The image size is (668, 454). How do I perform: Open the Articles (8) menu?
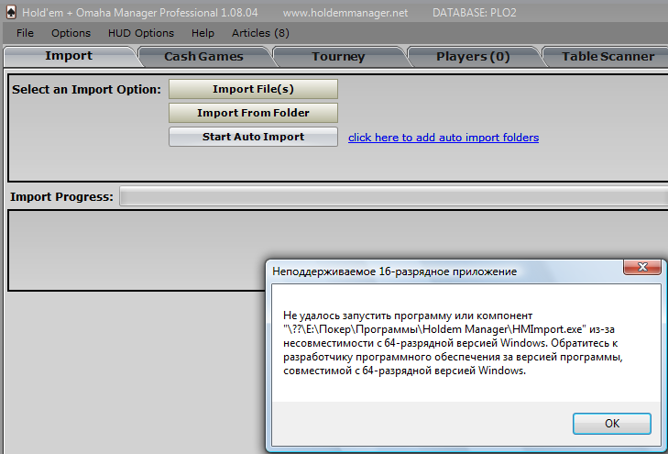point(260,33)
